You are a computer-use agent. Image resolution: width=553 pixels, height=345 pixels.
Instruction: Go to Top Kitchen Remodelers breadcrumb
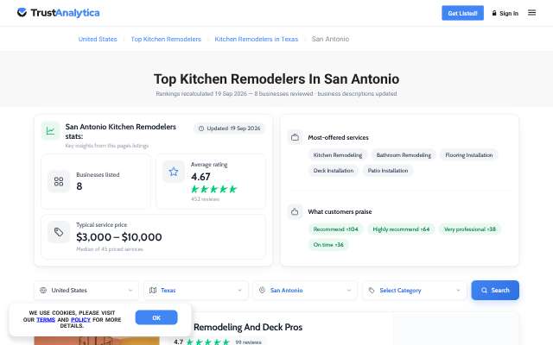click(166, 39)
